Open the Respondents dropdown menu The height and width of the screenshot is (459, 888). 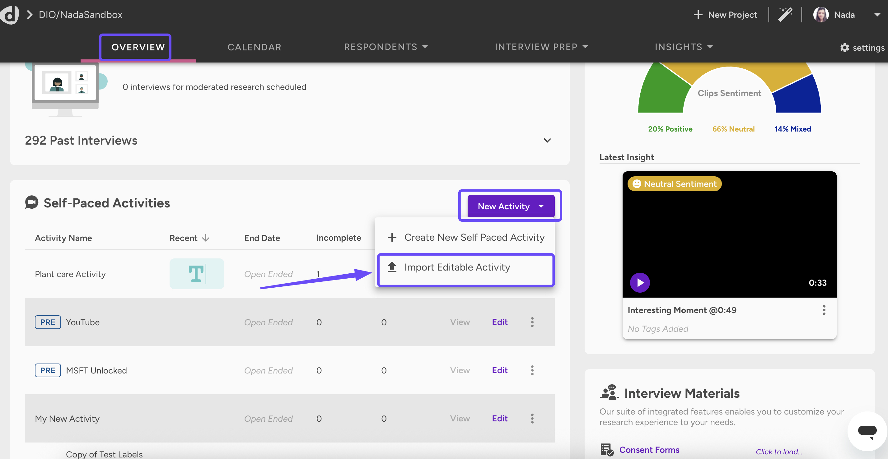pos(386,47)
